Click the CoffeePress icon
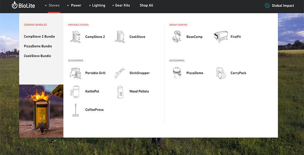304x155 pixels. [76, 110]
